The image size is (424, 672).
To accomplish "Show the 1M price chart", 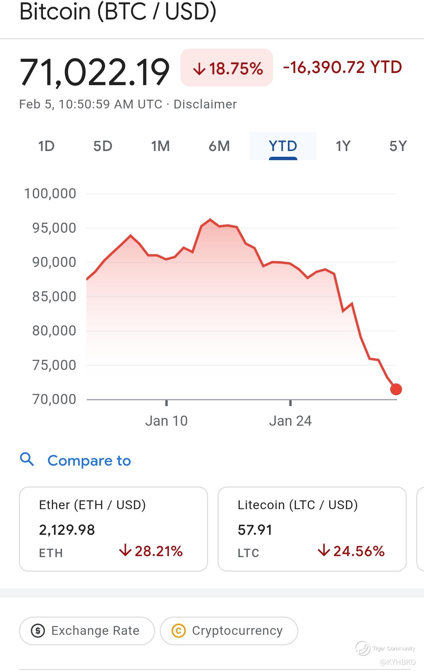I will click(x=160, y=146).
